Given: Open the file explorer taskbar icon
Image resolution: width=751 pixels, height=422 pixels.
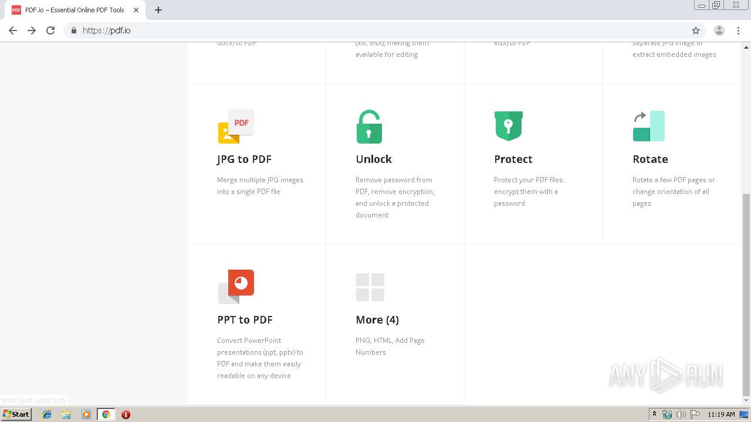Looking at the screenshot, I should [66, 414].
